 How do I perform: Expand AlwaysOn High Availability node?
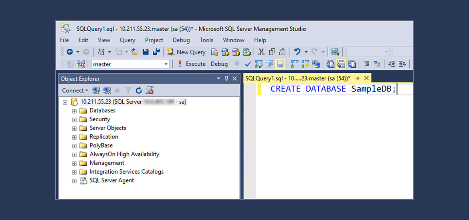75,155
